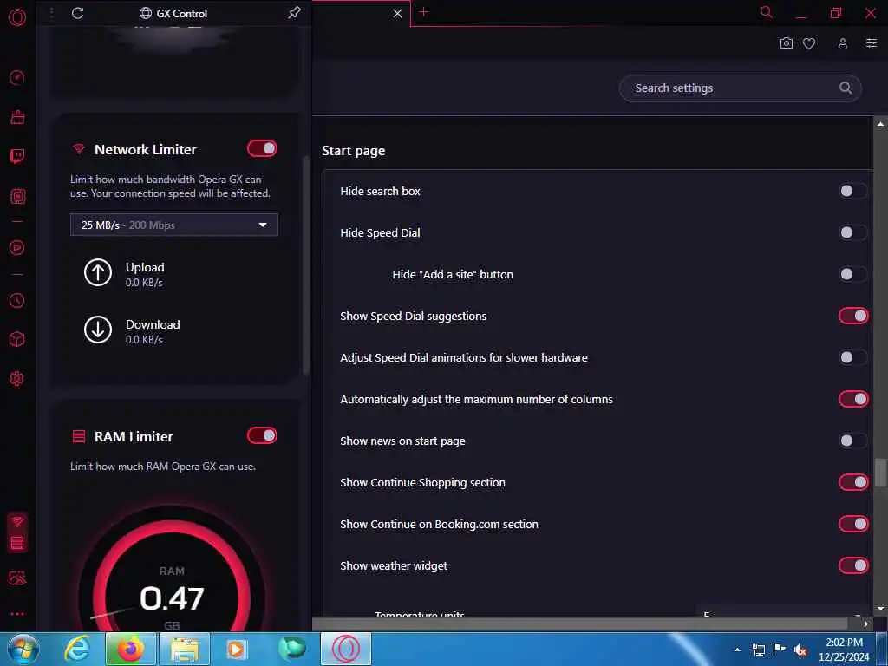Open History clock icon in sidebar
Viewport: 888px width, 666px height.
click(x=17, y=300)
